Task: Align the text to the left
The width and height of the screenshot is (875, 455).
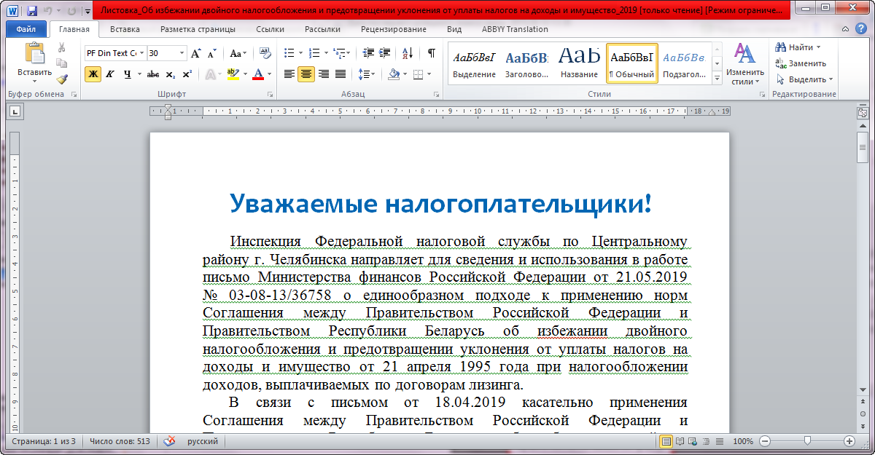Action: [x=289, y=74]
